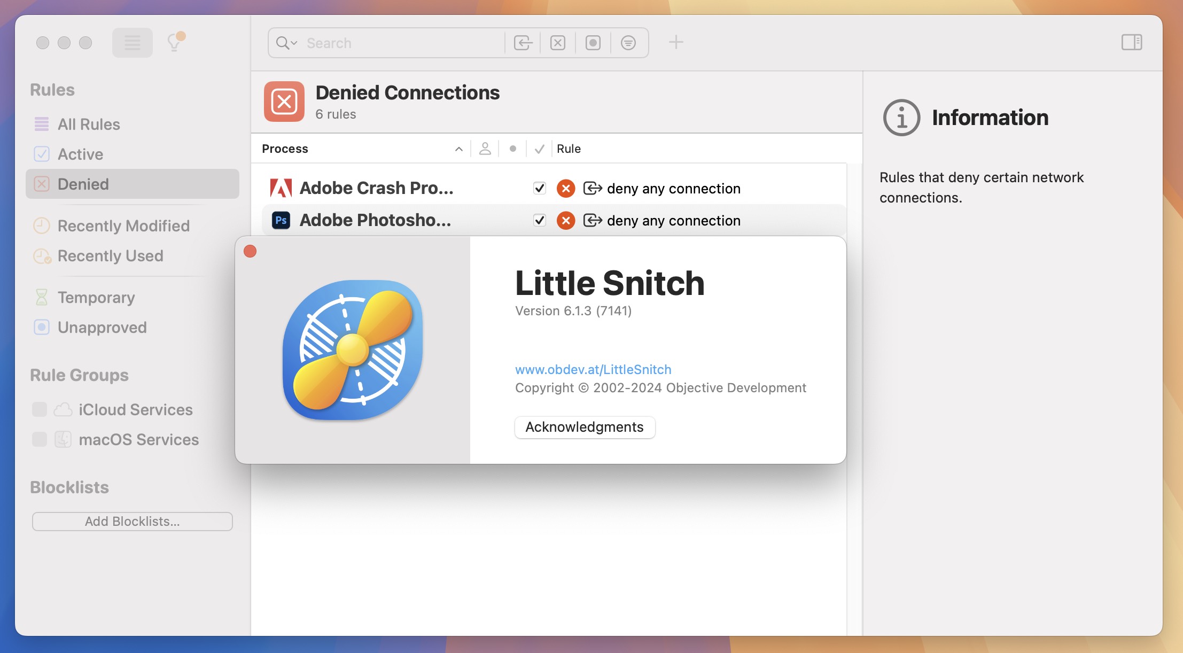Click the '6 rules' count text
The width and height of the screenshot is (1183, 653).
pyautogui.click(x=336, y=114)
